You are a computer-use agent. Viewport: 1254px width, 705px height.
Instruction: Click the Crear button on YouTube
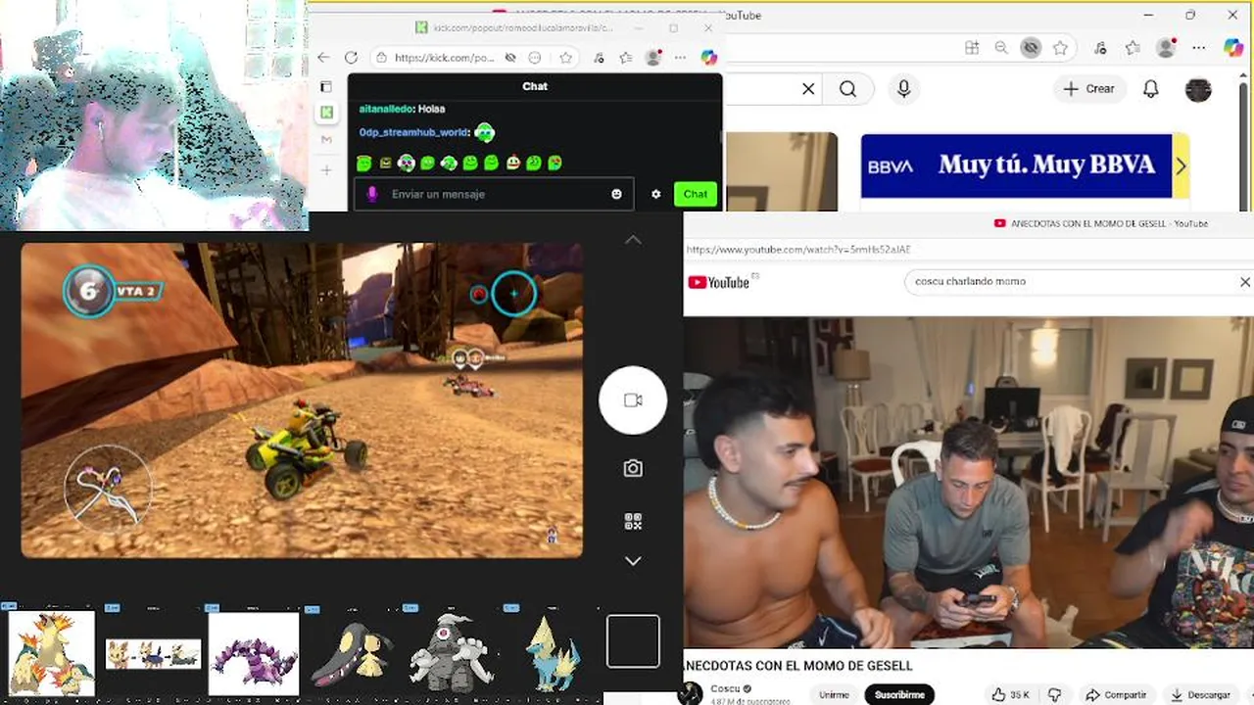(x=1089, y=89)
